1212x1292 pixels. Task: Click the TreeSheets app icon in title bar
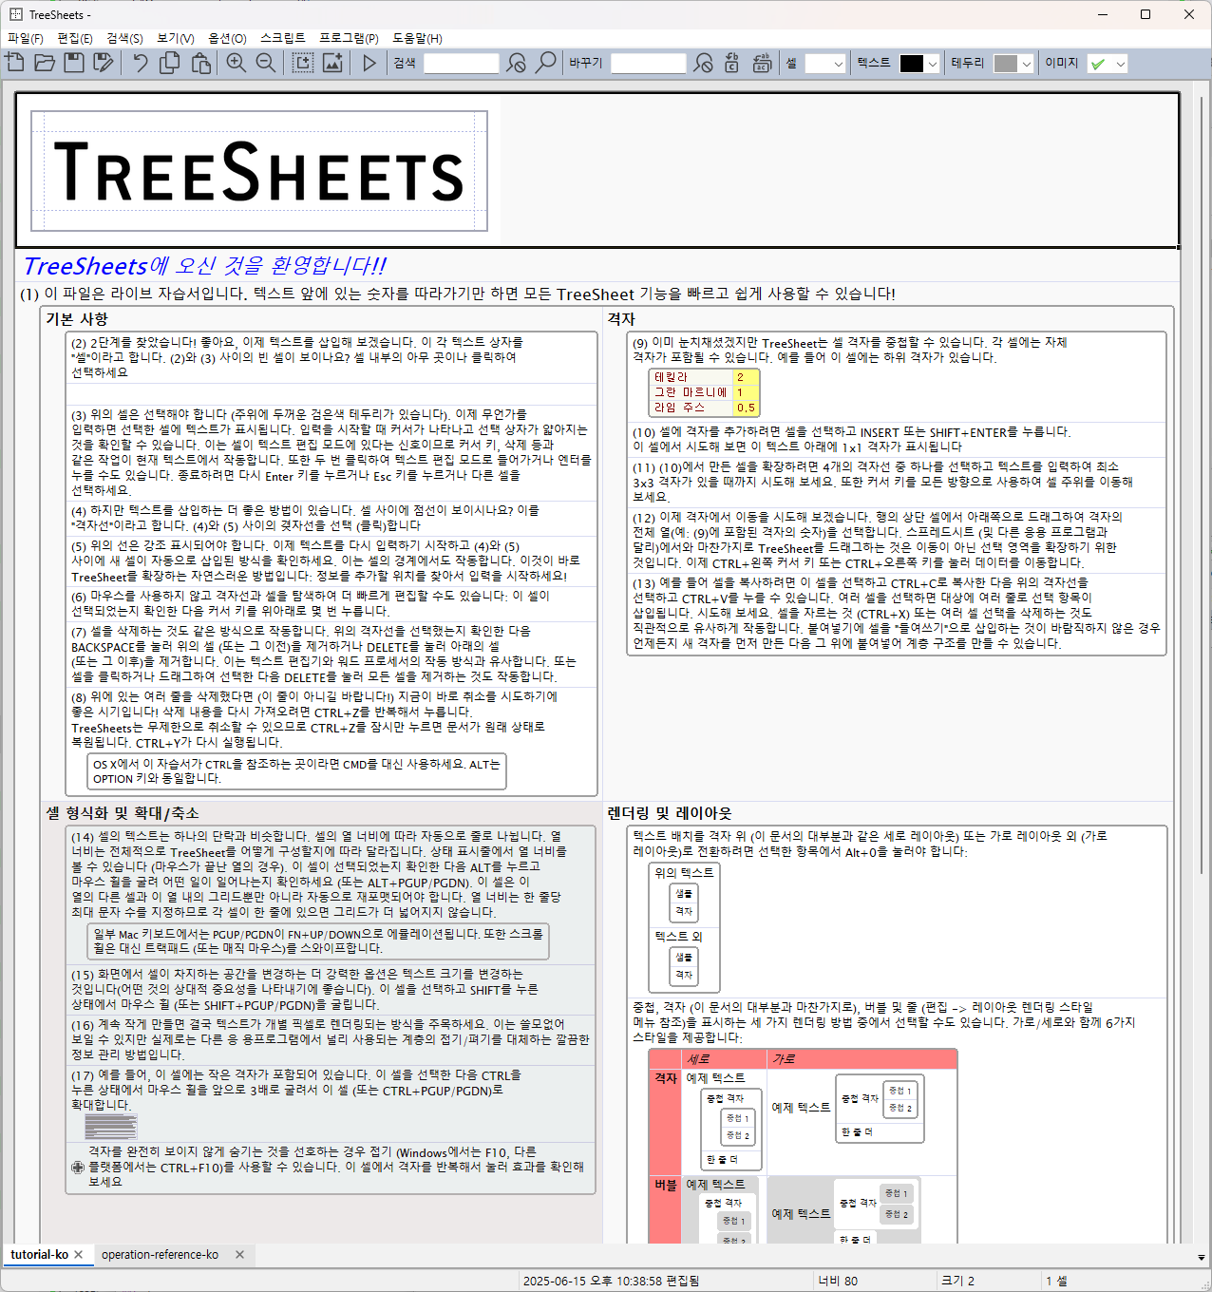pos(15,14)
